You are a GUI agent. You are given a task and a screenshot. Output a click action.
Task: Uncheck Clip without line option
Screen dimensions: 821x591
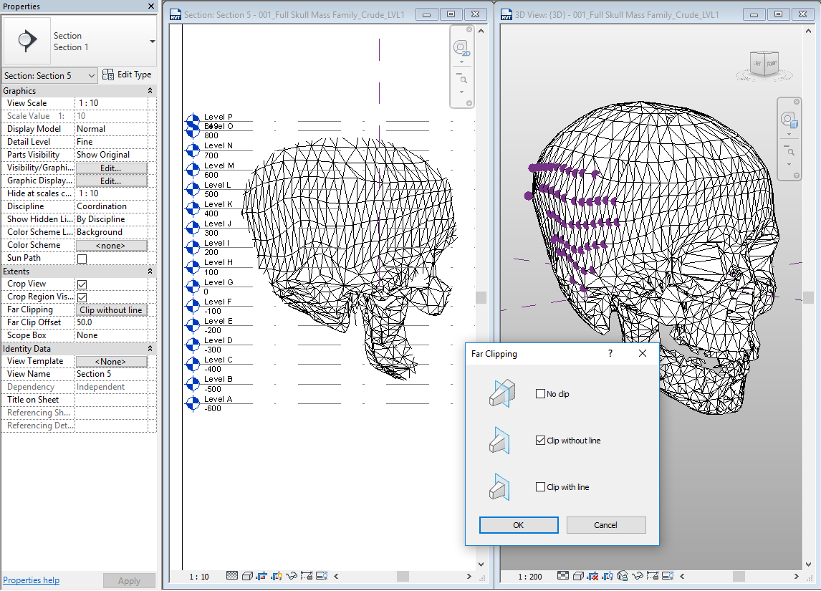(541, 440)
